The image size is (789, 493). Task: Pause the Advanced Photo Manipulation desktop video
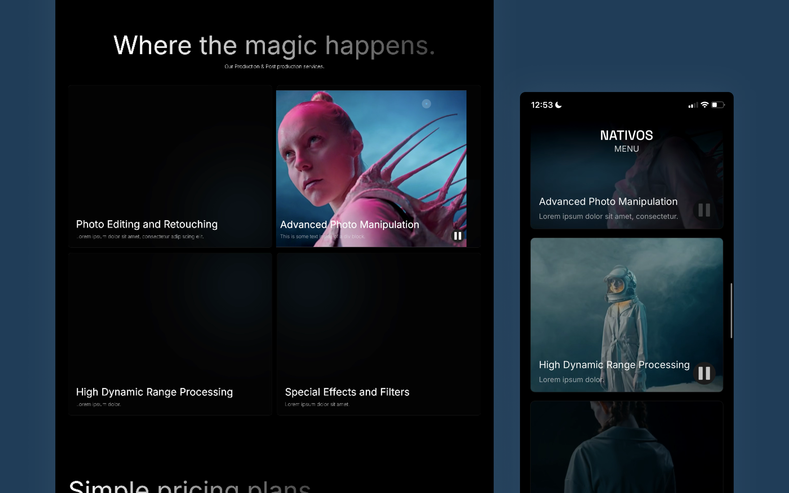tap(458, 236)
